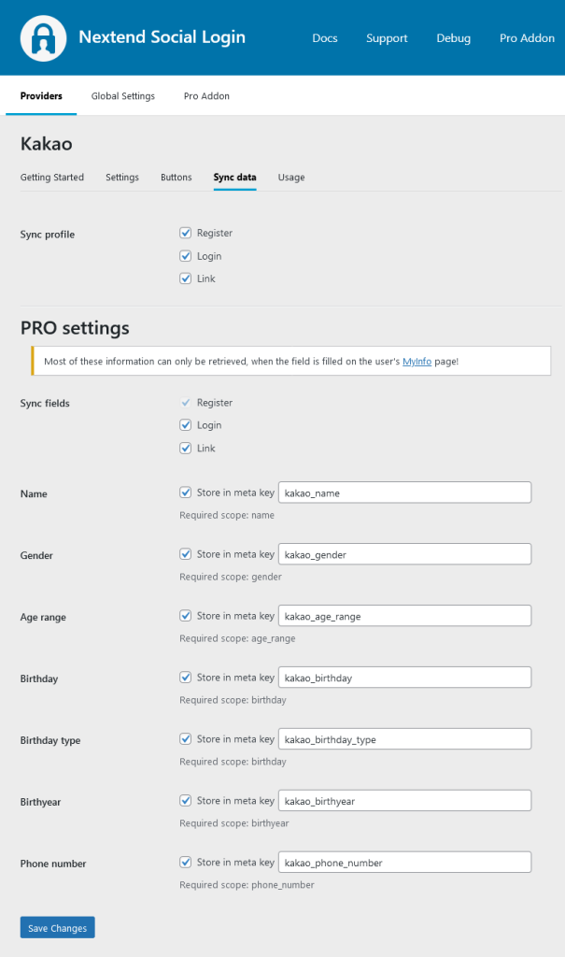
Task: Click the kakao_birthyear text field
Action: [404, 801]
